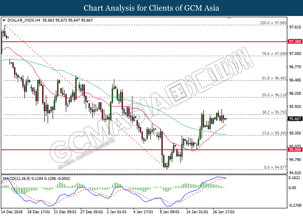The width and height of the screenshot is (303, 216).
Task: Click the 97.050 price axis value
Action: coord(295,54)
